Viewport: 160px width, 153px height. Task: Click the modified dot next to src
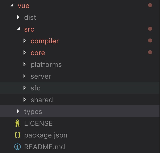(150, 29)
